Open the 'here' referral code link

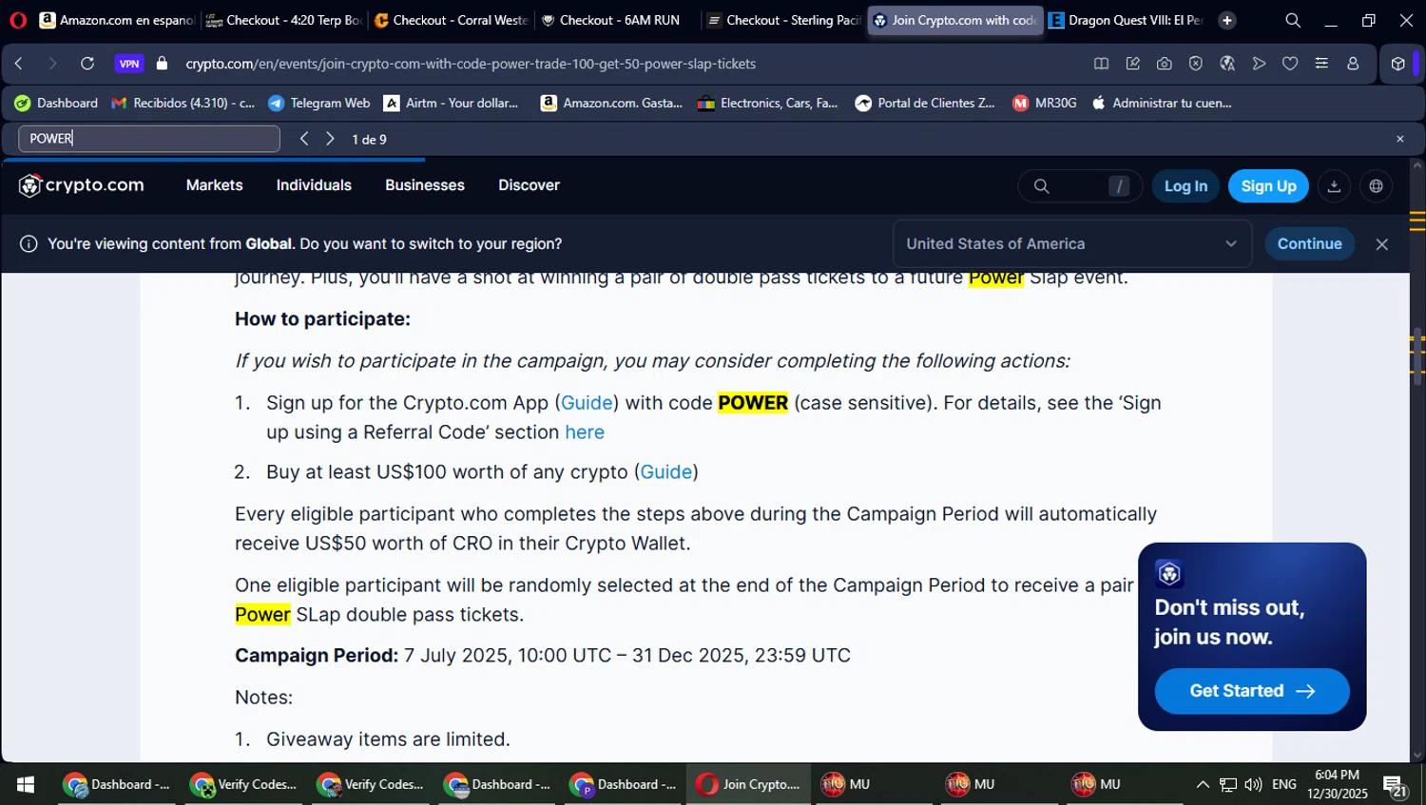pos(585,432)
